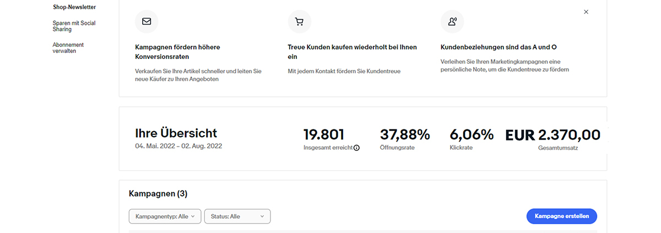Click the customer heart profile icon
The image size is (661, 233).
click(452, 21)
